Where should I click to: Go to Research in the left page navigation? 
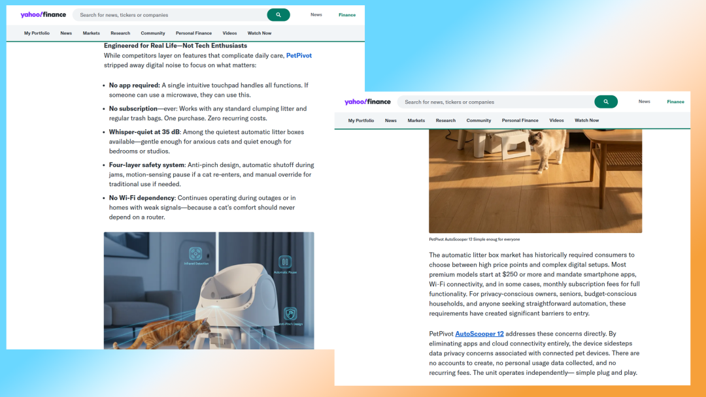pos(120,33)
